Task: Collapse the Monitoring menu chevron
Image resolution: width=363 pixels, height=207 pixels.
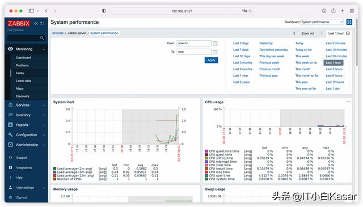Action: pyautogui.click(x=44, y=49)
